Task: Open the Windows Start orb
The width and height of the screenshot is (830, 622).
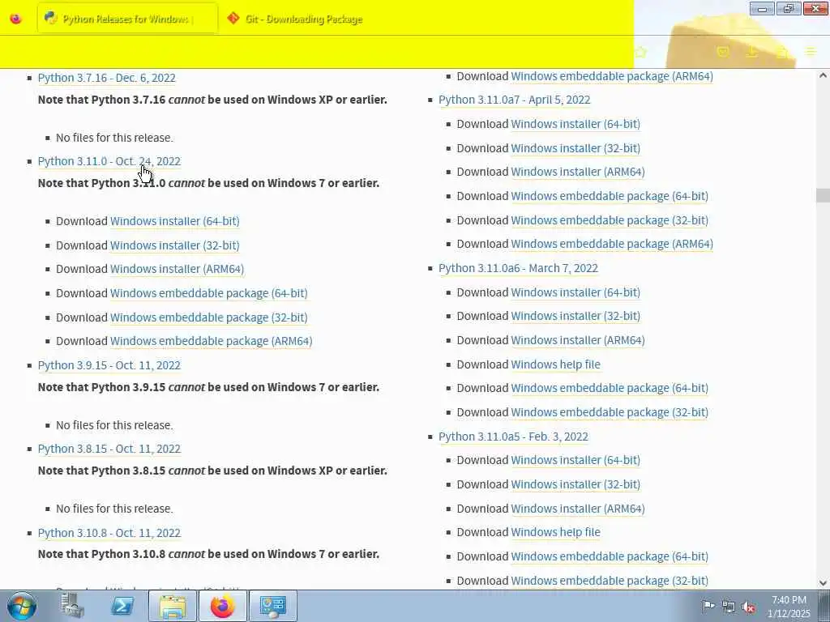Action: [22, 606]
